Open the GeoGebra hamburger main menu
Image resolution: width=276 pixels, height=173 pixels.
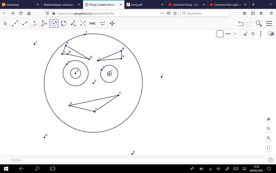tap(269, 24)
